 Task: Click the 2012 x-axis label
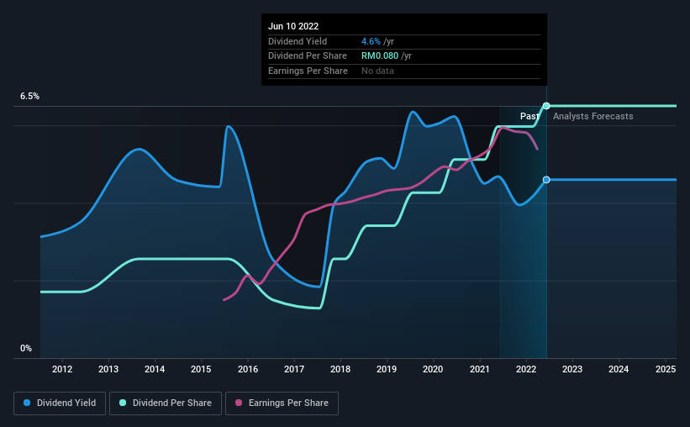coord(62,369)
